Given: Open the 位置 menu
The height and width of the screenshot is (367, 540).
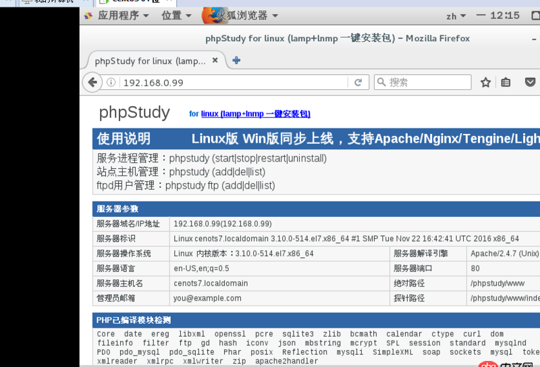Looking at the screenshot, I should click(176, 16).
